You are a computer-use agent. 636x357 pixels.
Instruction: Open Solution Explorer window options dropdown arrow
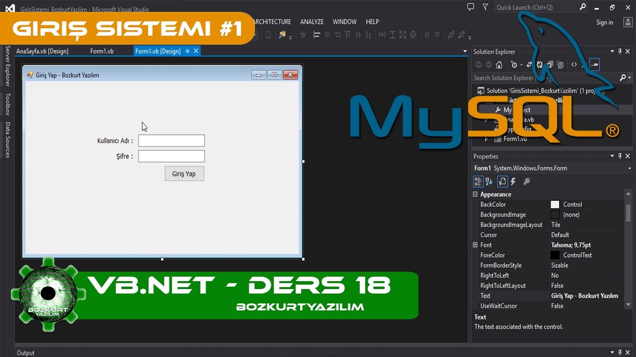612,52
